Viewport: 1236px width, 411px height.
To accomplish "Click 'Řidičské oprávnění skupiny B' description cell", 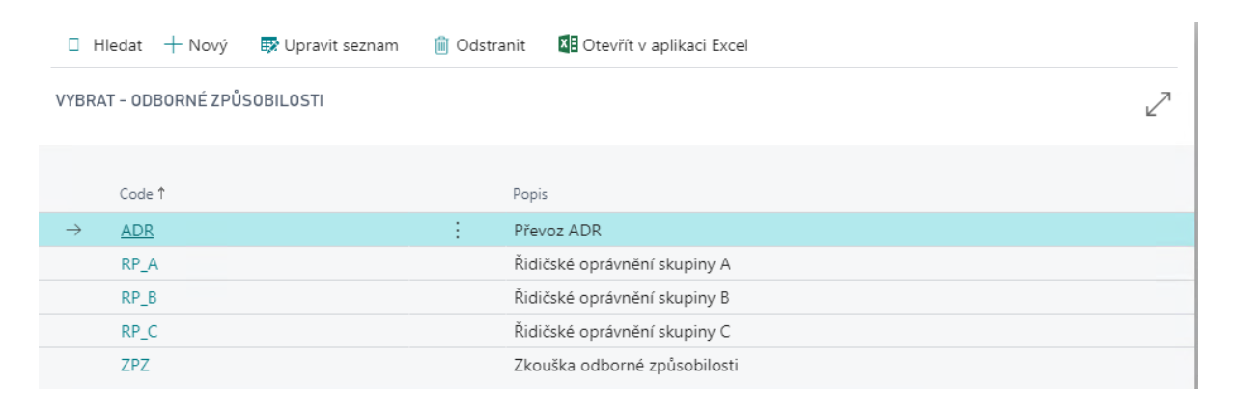I will 621,297.
